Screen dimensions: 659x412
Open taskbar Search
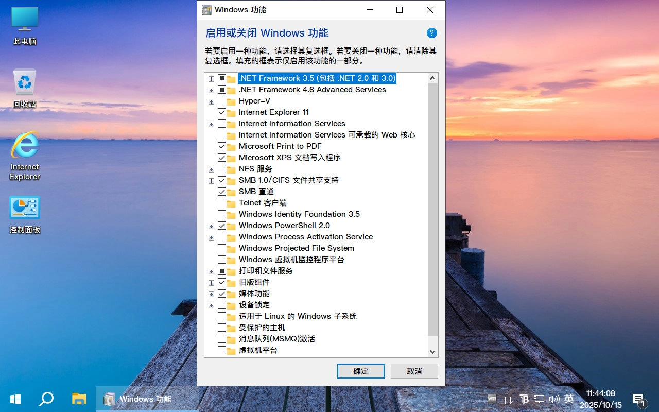(46, 399)
